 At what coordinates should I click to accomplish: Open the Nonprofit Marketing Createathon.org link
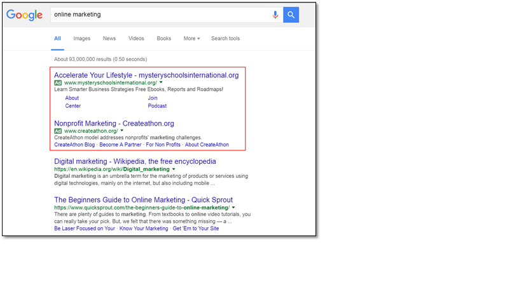[114, 123]
